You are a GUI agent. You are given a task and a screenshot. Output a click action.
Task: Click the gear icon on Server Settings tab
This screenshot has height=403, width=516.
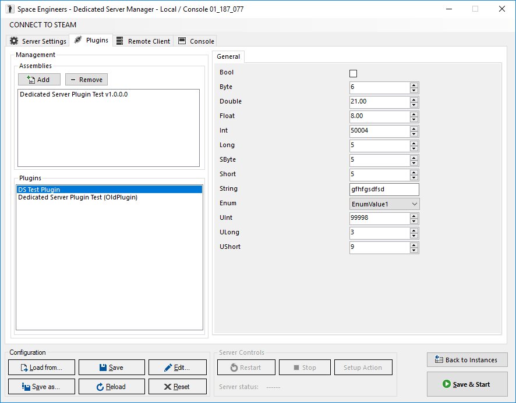click(x=14, y=41)
